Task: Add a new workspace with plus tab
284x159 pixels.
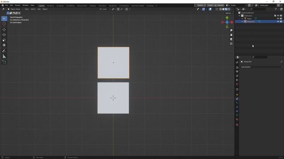Action: 156,6
